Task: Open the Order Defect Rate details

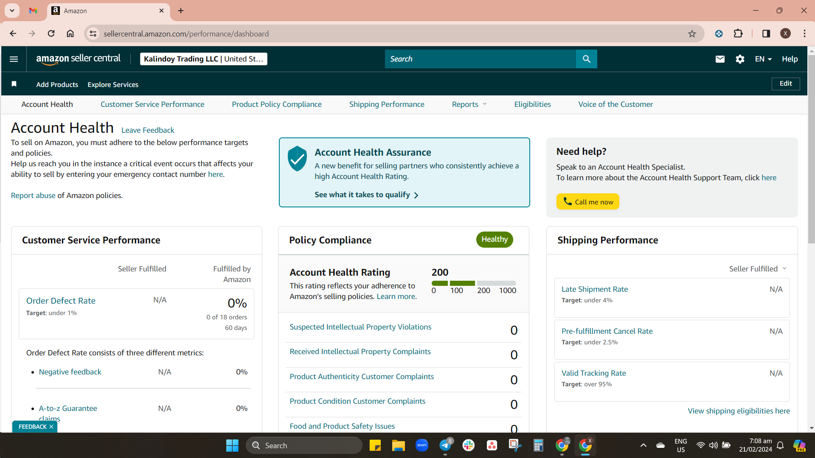Action: point(61,301)
